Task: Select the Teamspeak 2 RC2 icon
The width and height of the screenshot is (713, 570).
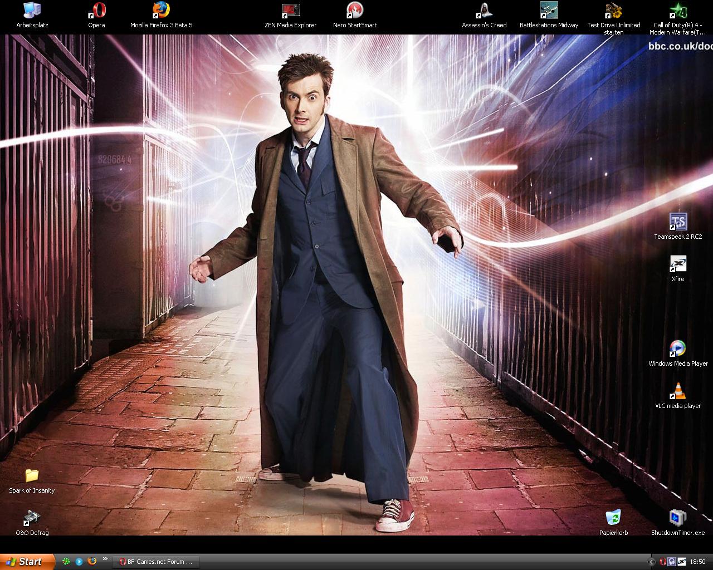Action: [678, 222]
